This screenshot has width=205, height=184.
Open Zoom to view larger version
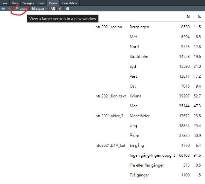click(x=21, y=9)
